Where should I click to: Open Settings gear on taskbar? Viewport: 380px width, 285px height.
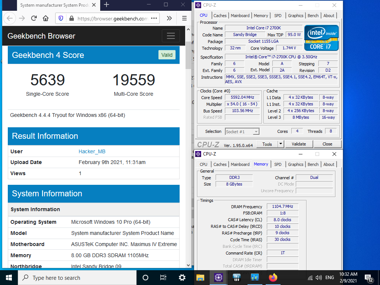(182, 278)
